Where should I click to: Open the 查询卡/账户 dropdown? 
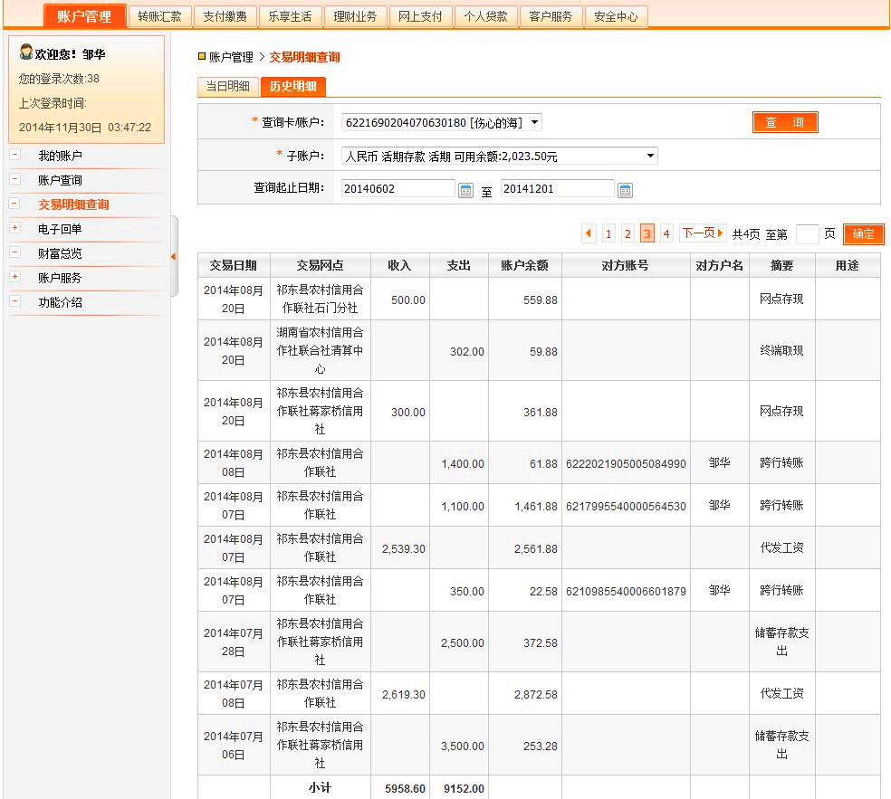441,122
